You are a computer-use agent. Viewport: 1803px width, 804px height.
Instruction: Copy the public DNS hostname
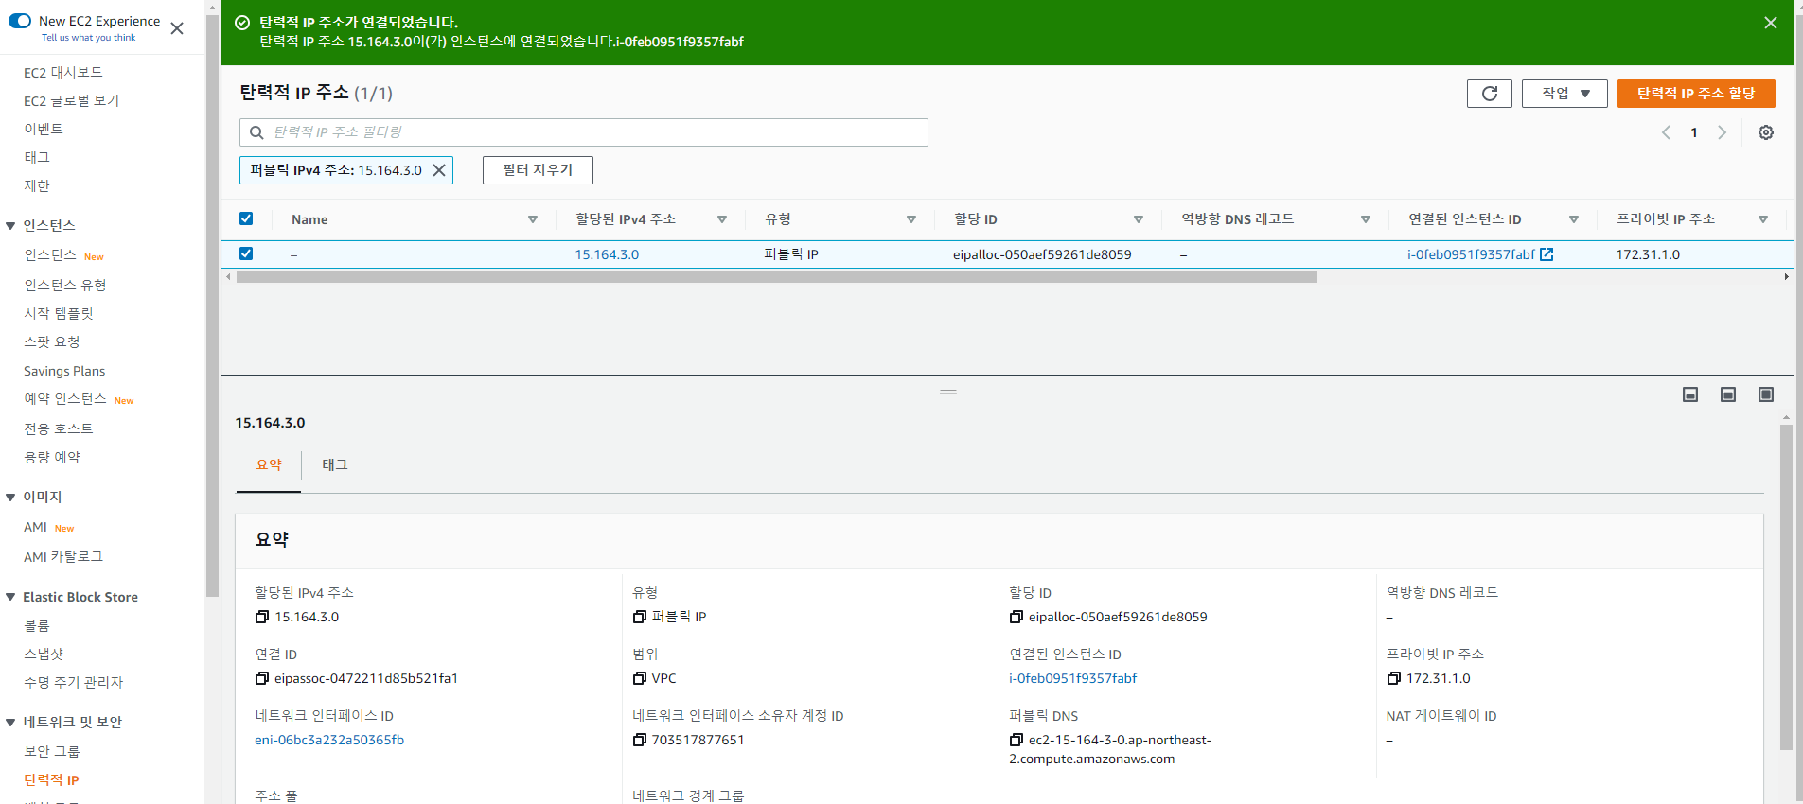[x=1016, y=740]
